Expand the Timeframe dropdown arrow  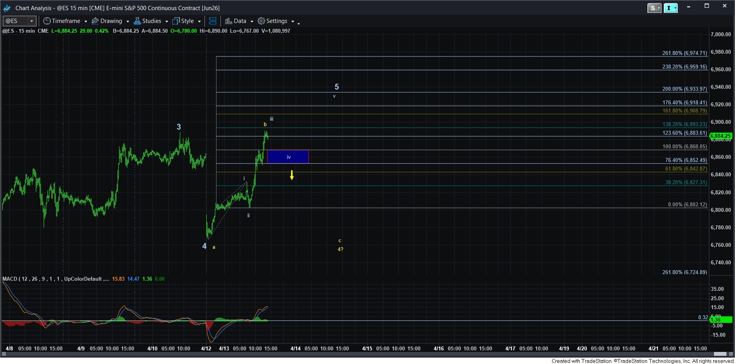point(86,21)
